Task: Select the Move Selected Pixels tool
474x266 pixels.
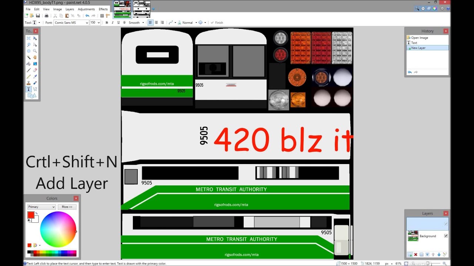Action: pos(35,38)
